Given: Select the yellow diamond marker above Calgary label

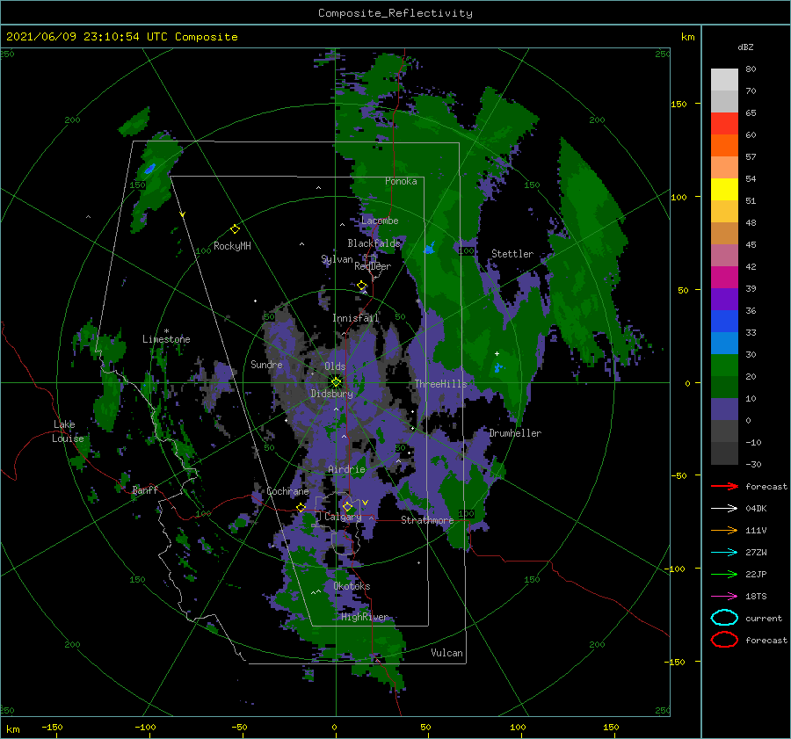Looking at the screenshot, I should [x=347, y=506].
